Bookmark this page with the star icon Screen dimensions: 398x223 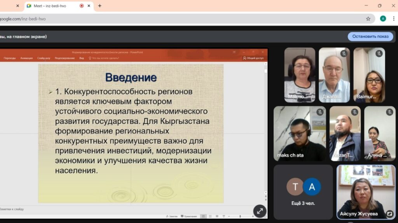368,19
